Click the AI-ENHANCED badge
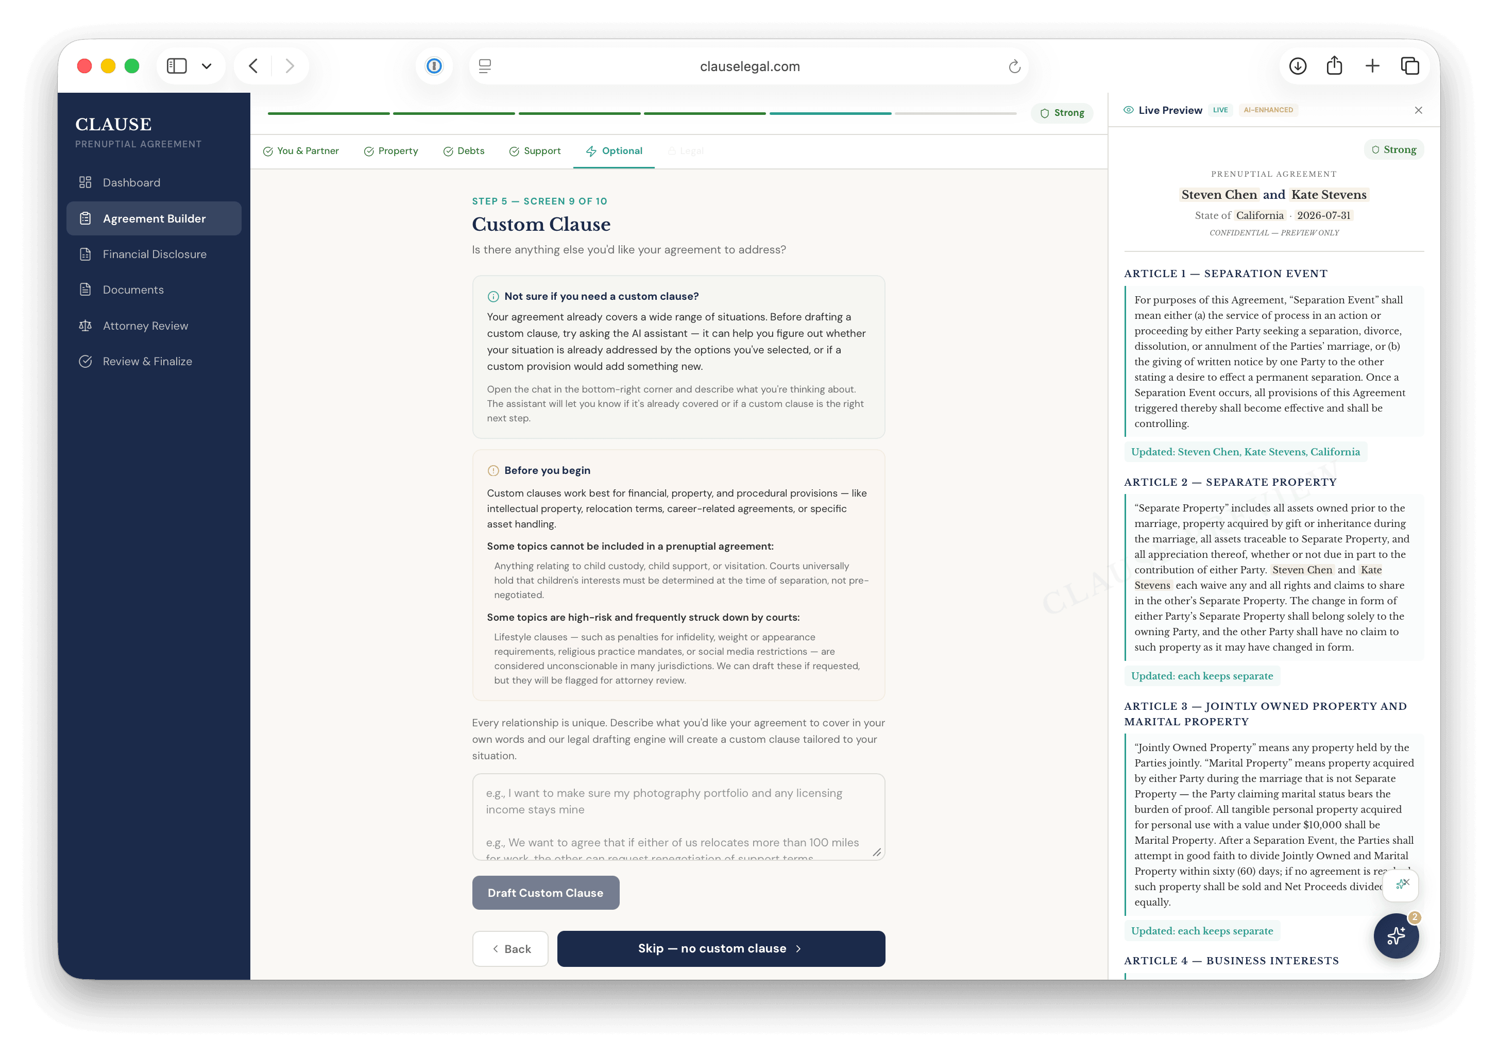The width and height of the screenshot is (1498, 1056). click(1268, 110)
